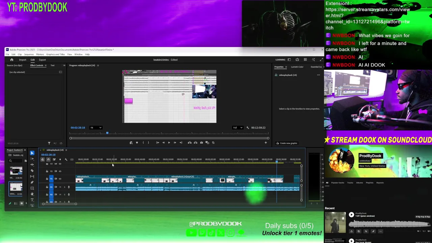This screenshot has width=432, height=243.
Task: Select the Selection tool in Premiere
Action: (x=32, y=153)
